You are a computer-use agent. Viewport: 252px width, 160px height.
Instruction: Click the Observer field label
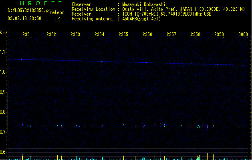click(81, 4)
